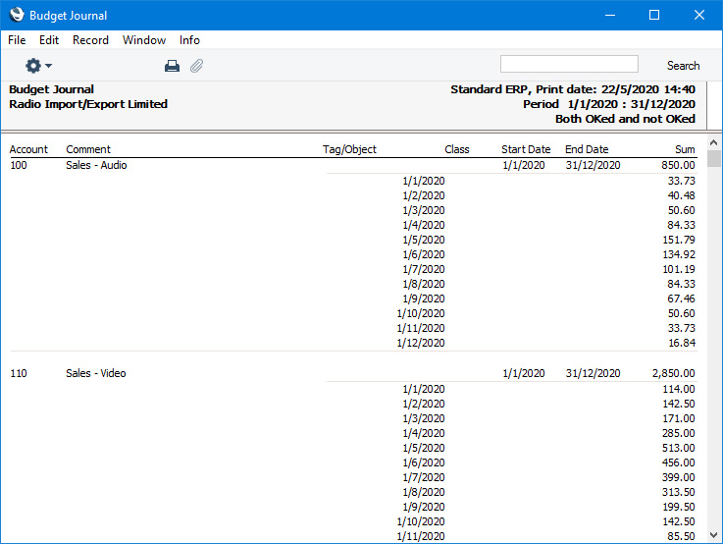Click the 67.46 sum value
Image resolution: width=723 pixels, height=544 pixels.
[x=681, y=299]
